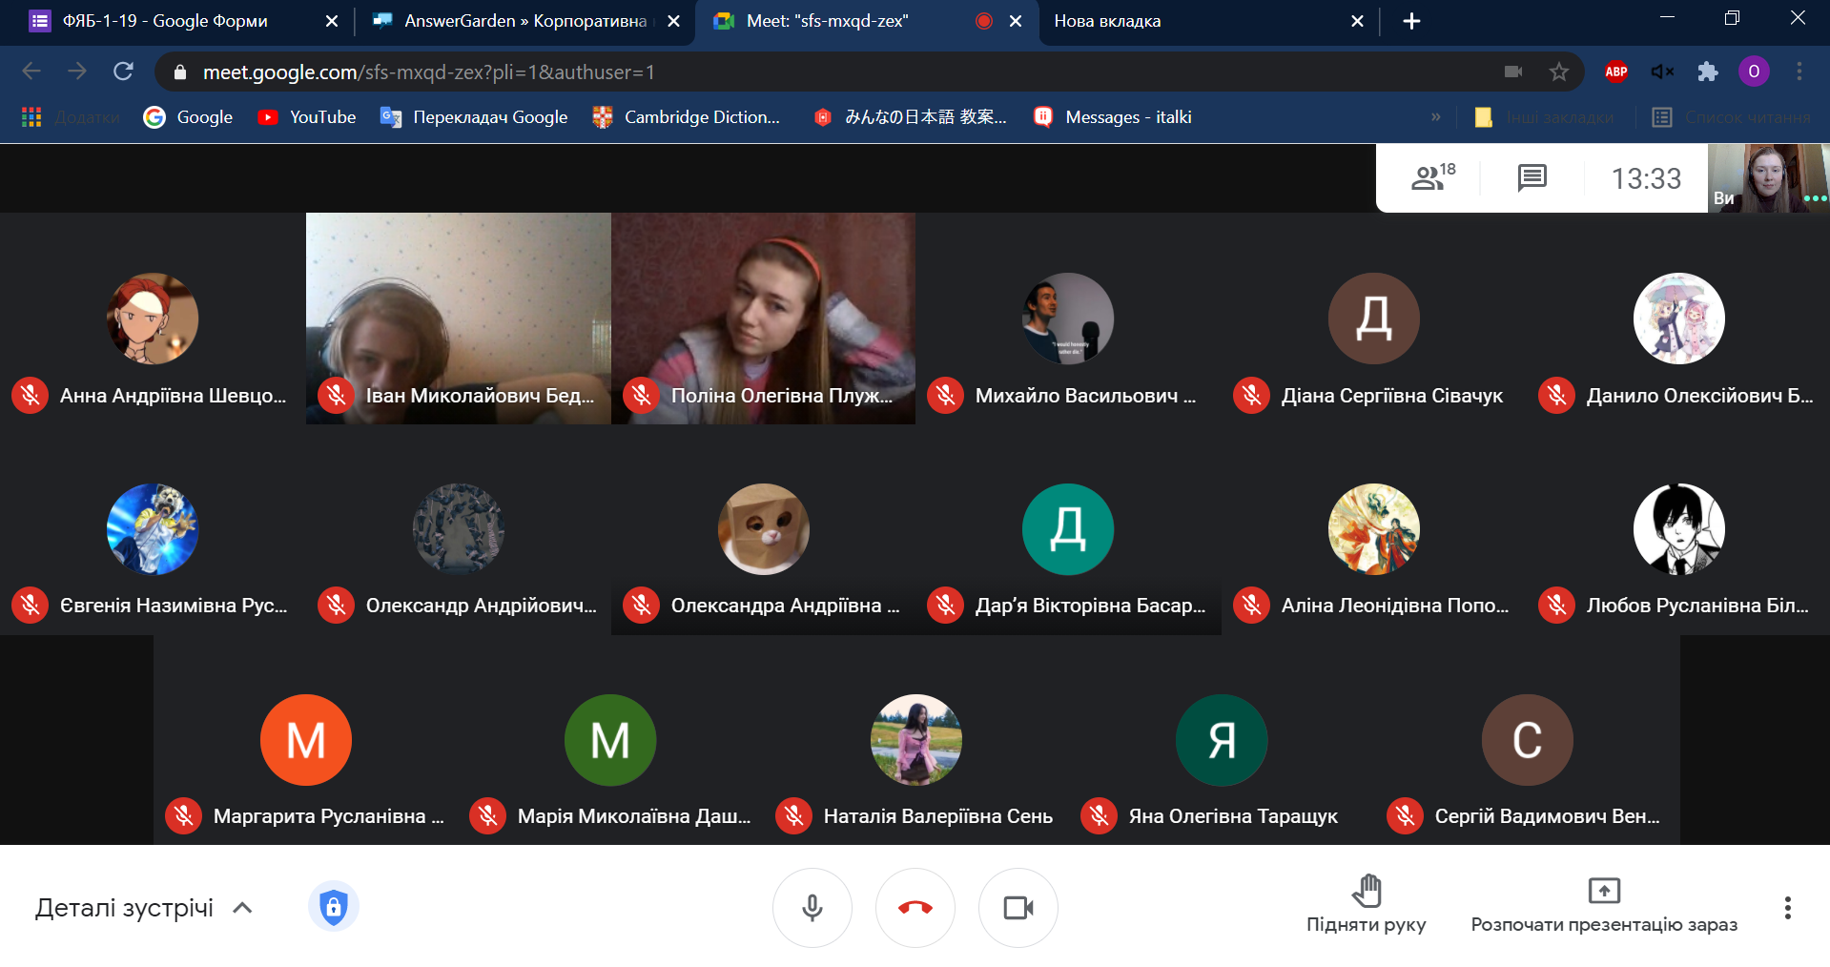Open the participants list showing 18 people
Image resolution: width=1830 pixels, height=967 pixels.
click(x=1431, y=177)
